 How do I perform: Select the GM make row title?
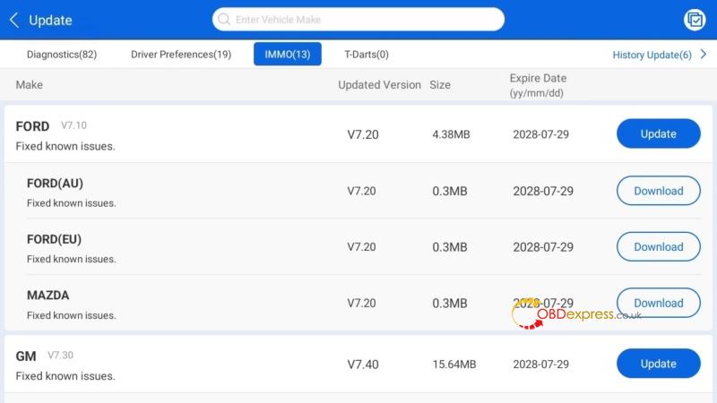26,356
